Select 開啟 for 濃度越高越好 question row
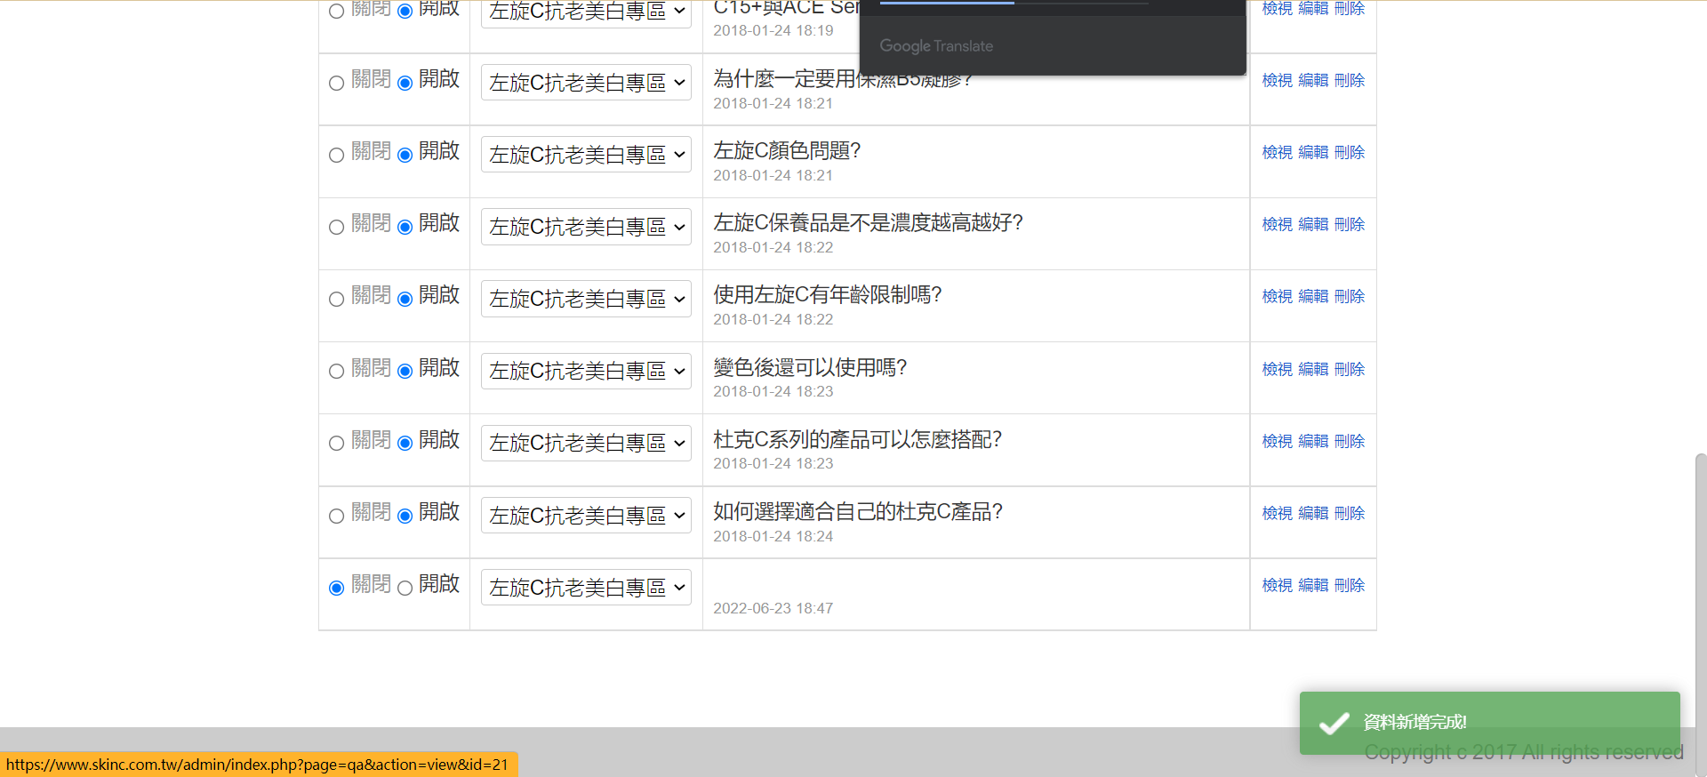 point(405,228)
